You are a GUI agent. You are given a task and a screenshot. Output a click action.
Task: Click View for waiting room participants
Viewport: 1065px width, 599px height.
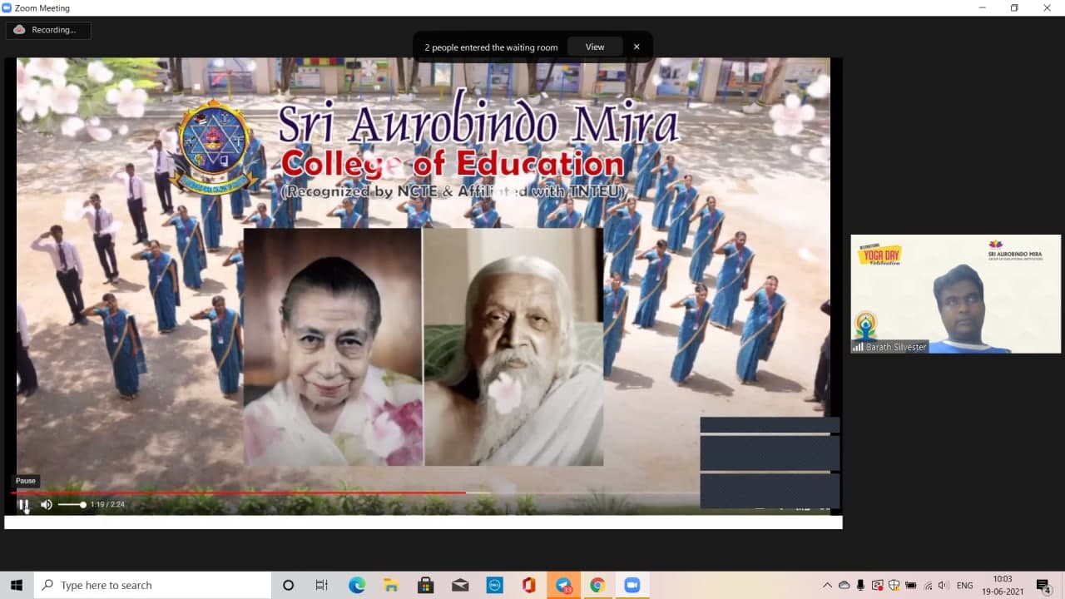click(x=595, y=47)
